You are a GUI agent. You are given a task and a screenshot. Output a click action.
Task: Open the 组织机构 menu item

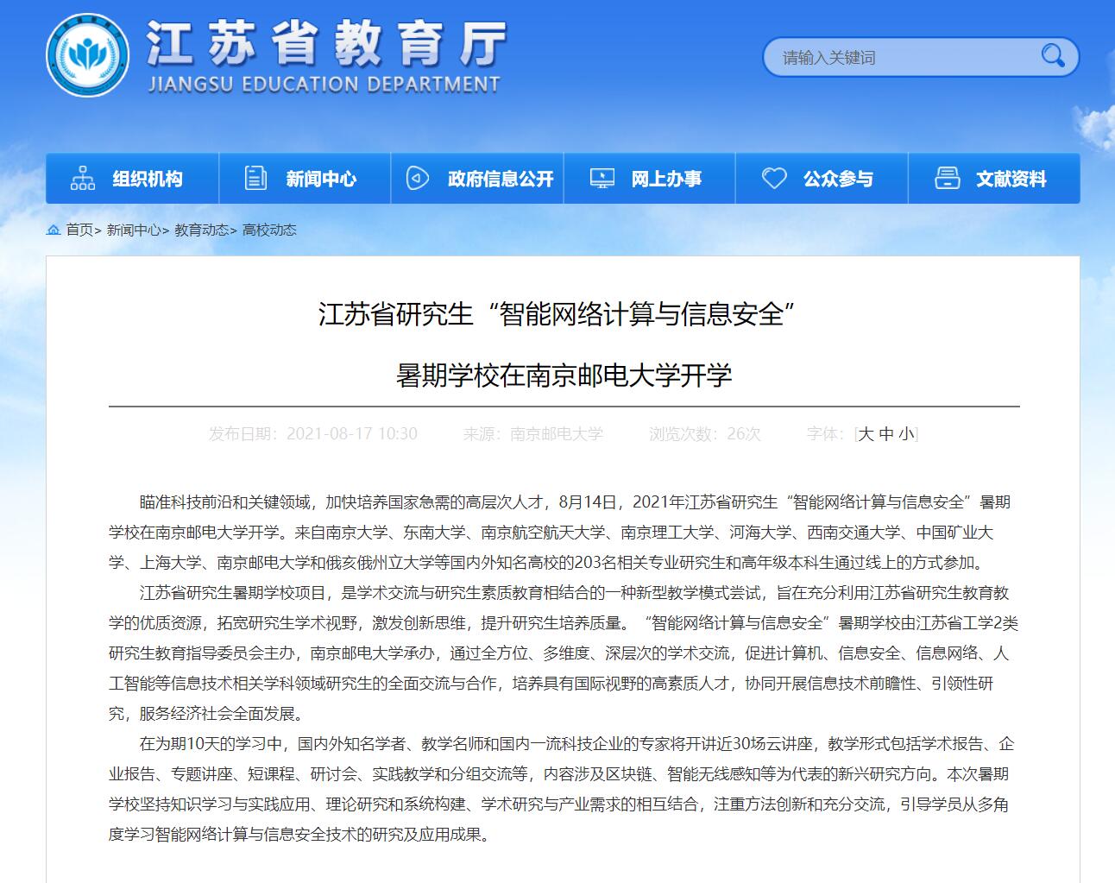tap(148, 179)
